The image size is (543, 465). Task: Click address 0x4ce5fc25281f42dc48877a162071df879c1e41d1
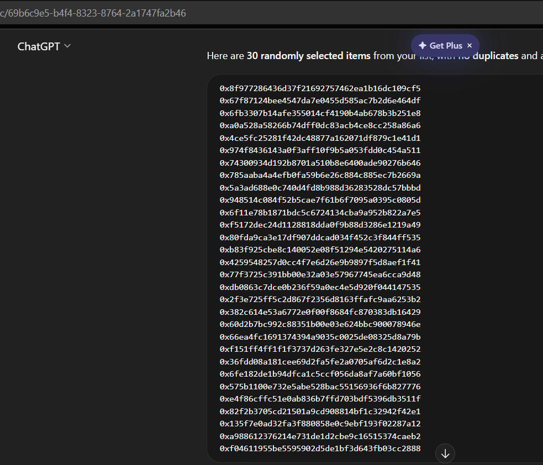pyautogui.click(x=320, y=138)
